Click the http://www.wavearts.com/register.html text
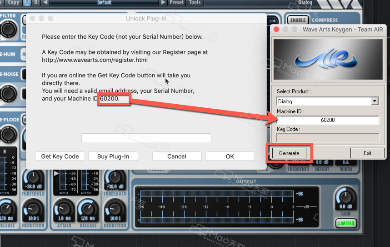 point(95,60)
